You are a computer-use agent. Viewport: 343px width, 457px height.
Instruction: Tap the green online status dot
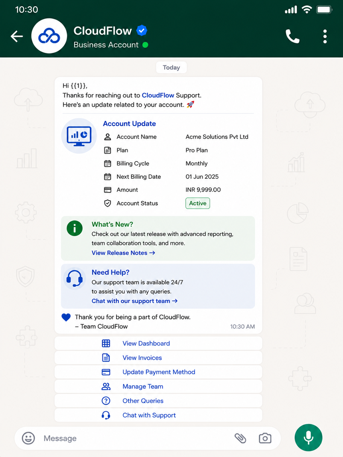point(146,45)
